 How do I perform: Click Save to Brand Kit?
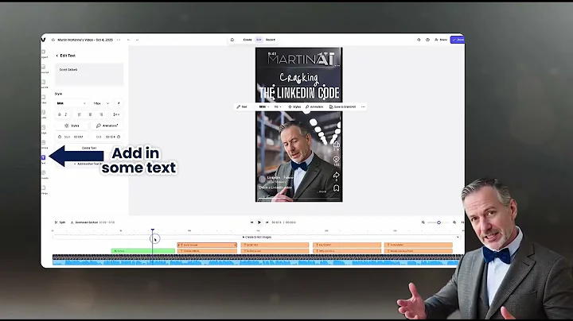342,107
